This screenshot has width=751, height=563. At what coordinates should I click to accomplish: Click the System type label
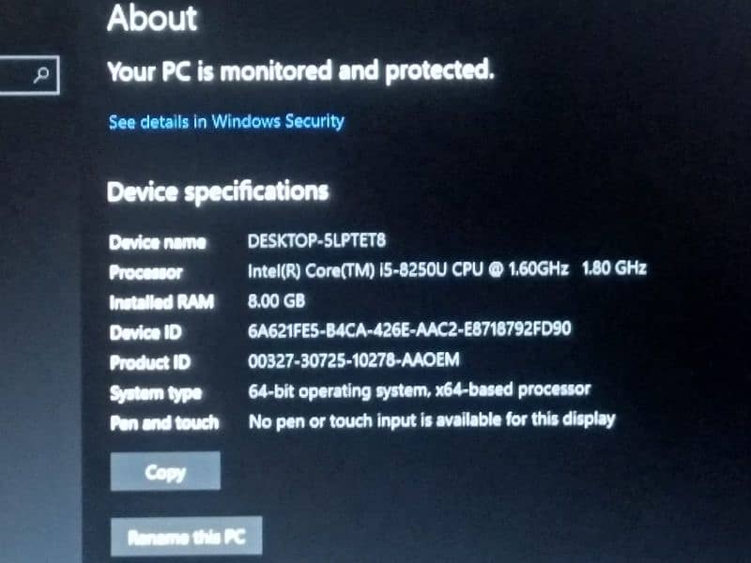(x=156, y=393)
